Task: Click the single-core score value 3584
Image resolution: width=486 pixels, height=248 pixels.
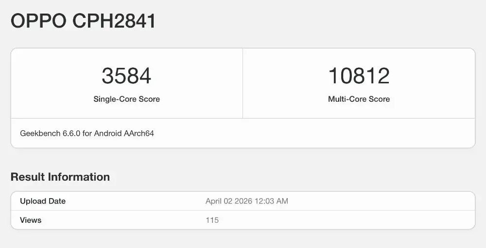Action: [x=126, y=76]
